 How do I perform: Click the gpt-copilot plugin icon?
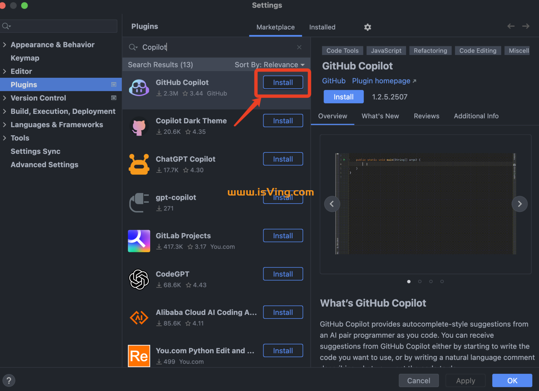139,203
